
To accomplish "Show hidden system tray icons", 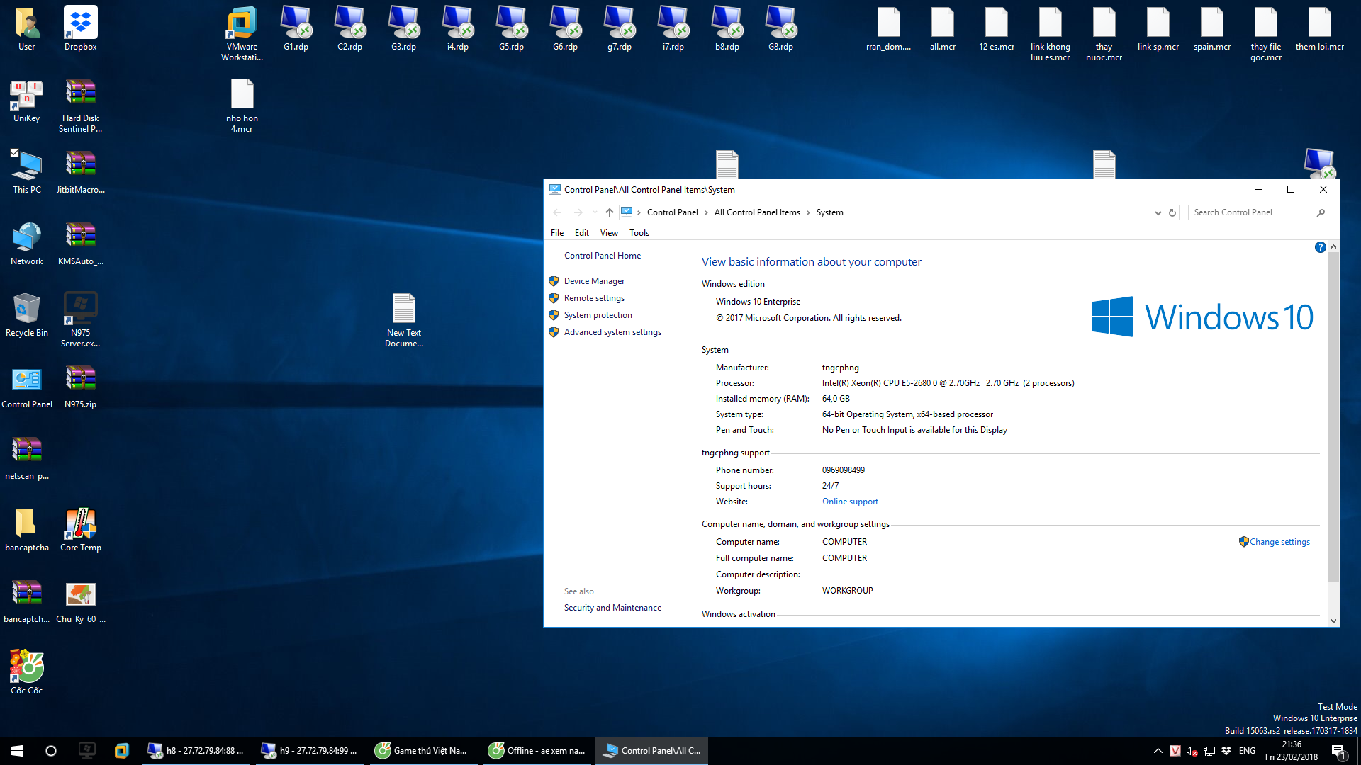I will click(x=1158, y=751).
